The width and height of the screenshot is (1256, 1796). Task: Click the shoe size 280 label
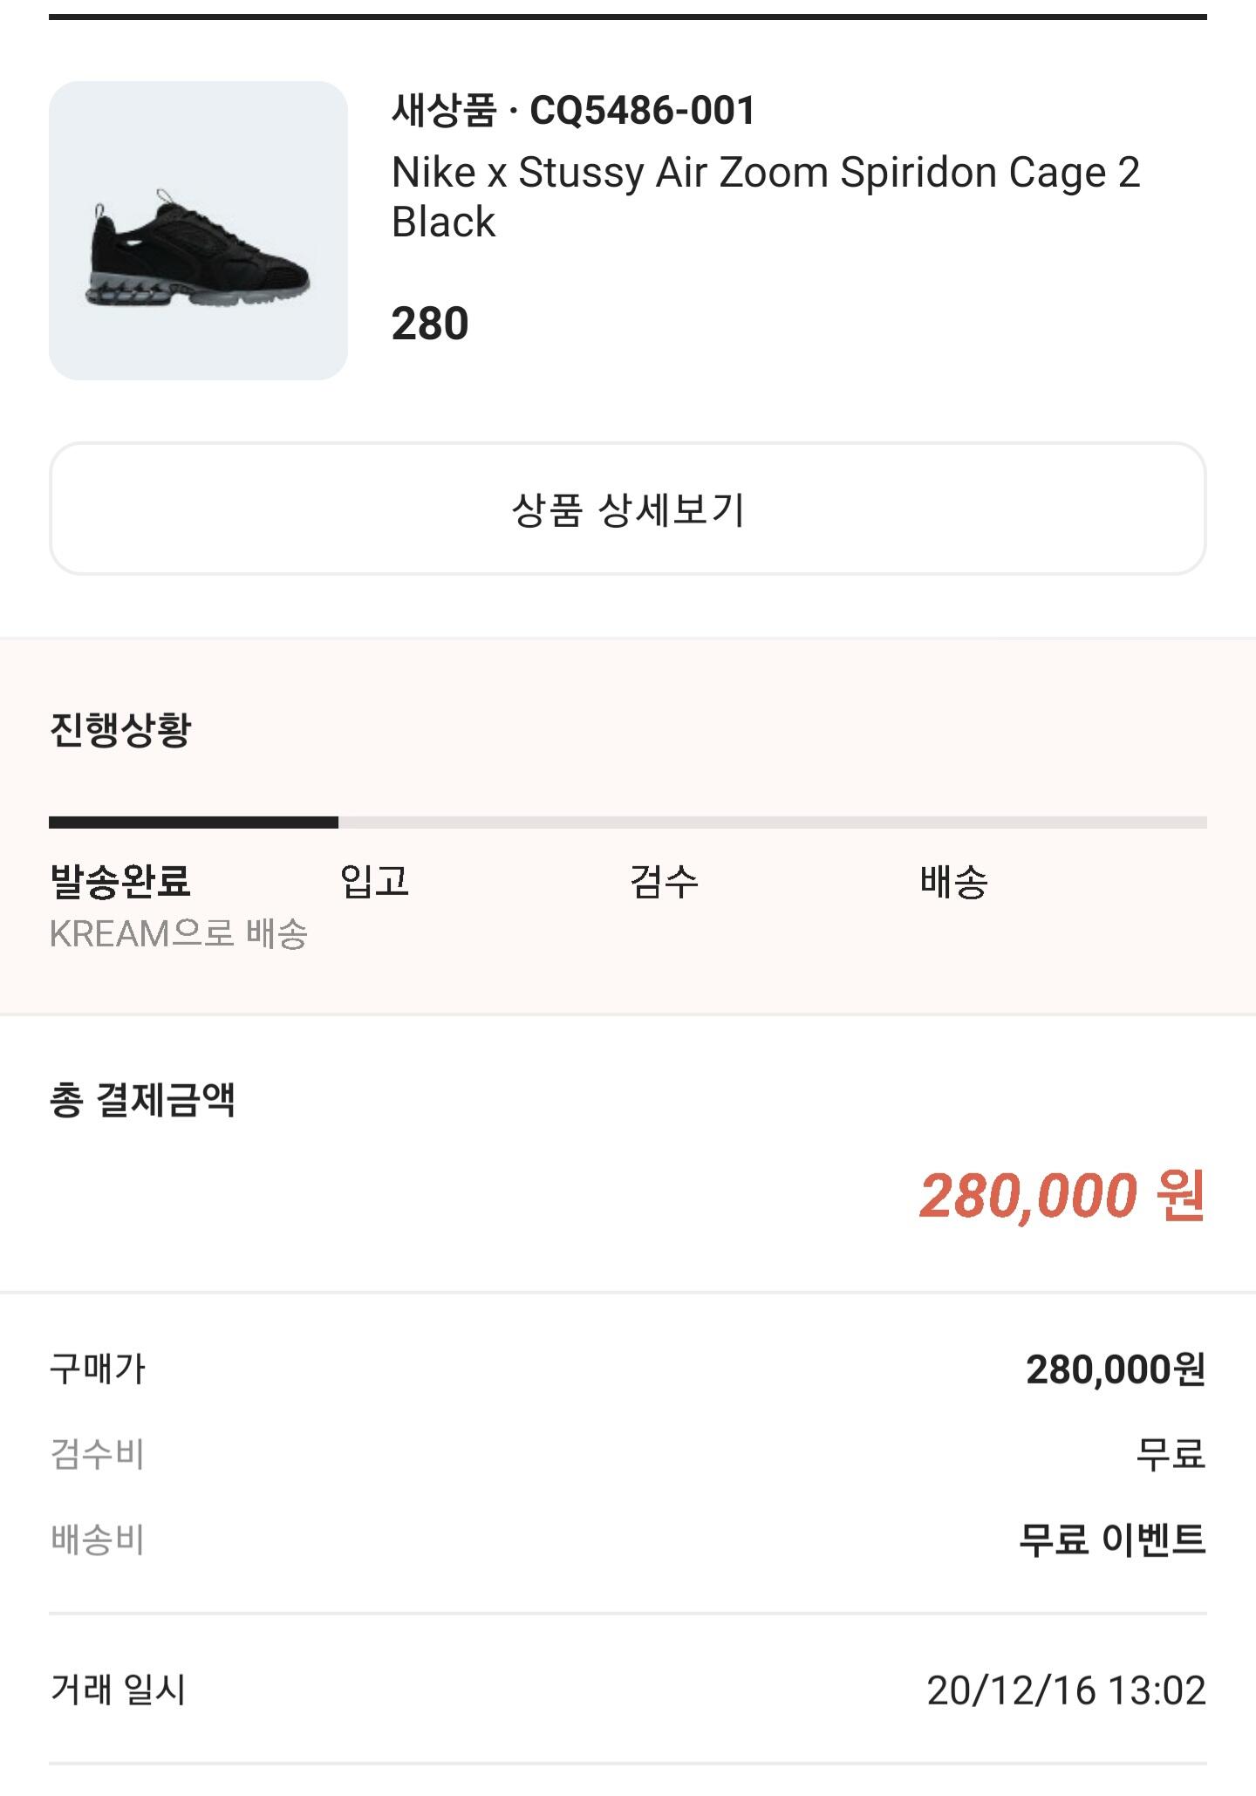(430, 324)
